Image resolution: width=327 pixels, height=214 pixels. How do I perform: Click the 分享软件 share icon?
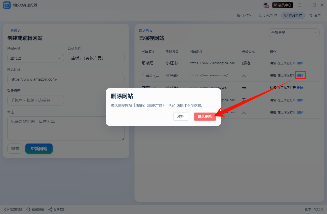coord(50,209)
